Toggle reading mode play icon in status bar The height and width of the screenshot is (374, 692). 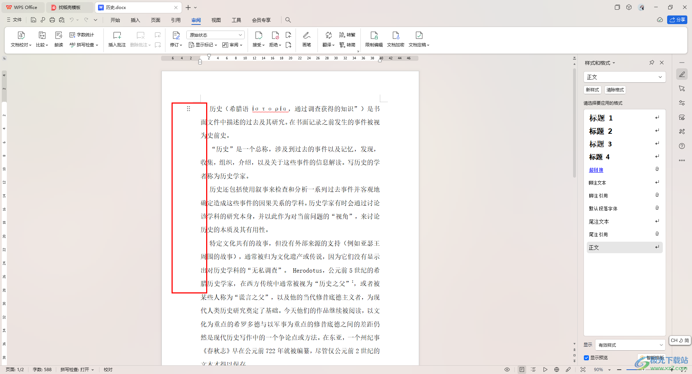click(545, 369)
